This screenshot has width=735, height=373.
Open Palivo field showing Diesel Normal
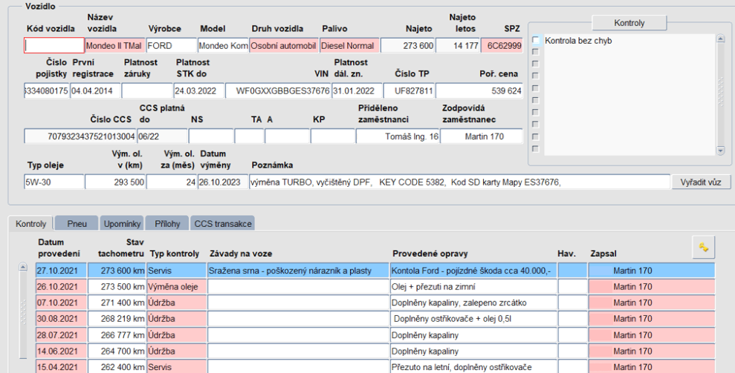349,45
